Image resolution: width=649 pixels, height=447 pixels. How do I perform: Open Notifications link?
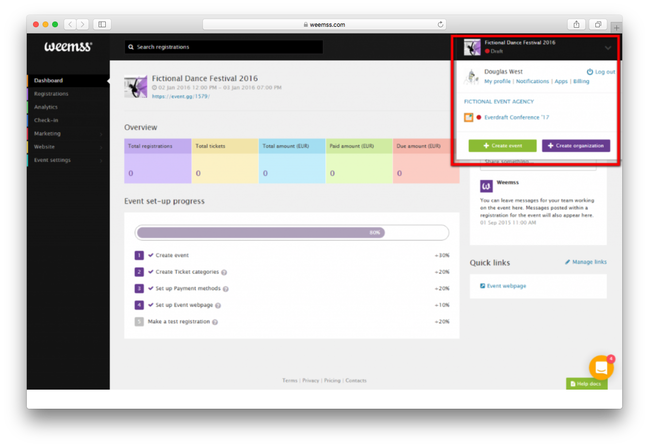tap(532, 81)
